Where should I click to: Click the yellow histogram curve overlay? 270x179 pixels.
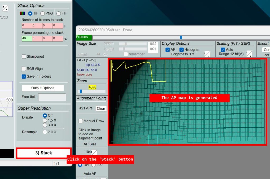[x=138, y=71]
